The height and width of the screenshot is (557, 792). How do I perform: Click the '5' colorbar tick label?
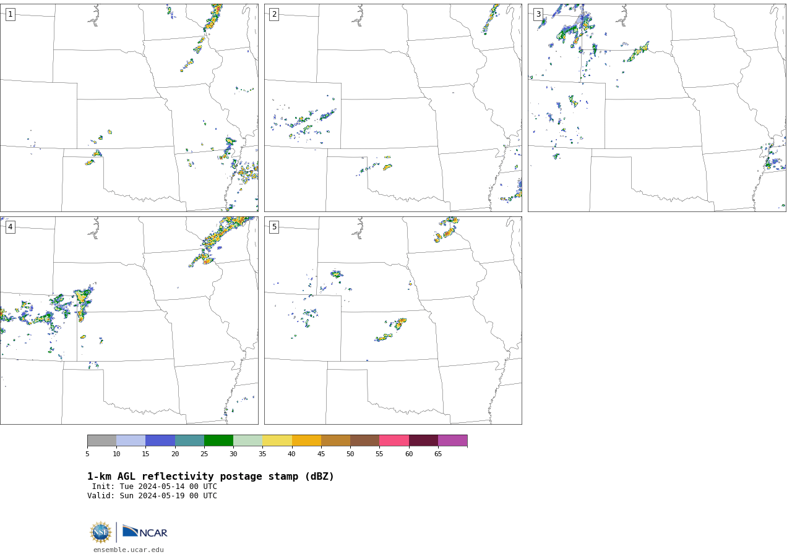[x=87, y=454]
